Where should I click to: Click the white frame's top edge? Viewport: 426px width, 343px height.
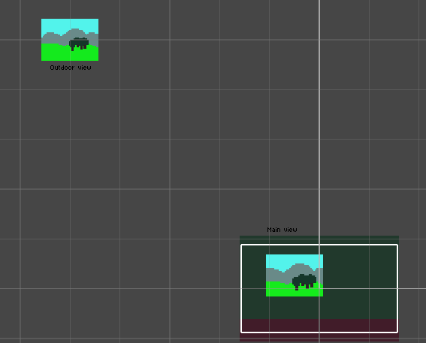pyautogui.click(x=319, y=245)
